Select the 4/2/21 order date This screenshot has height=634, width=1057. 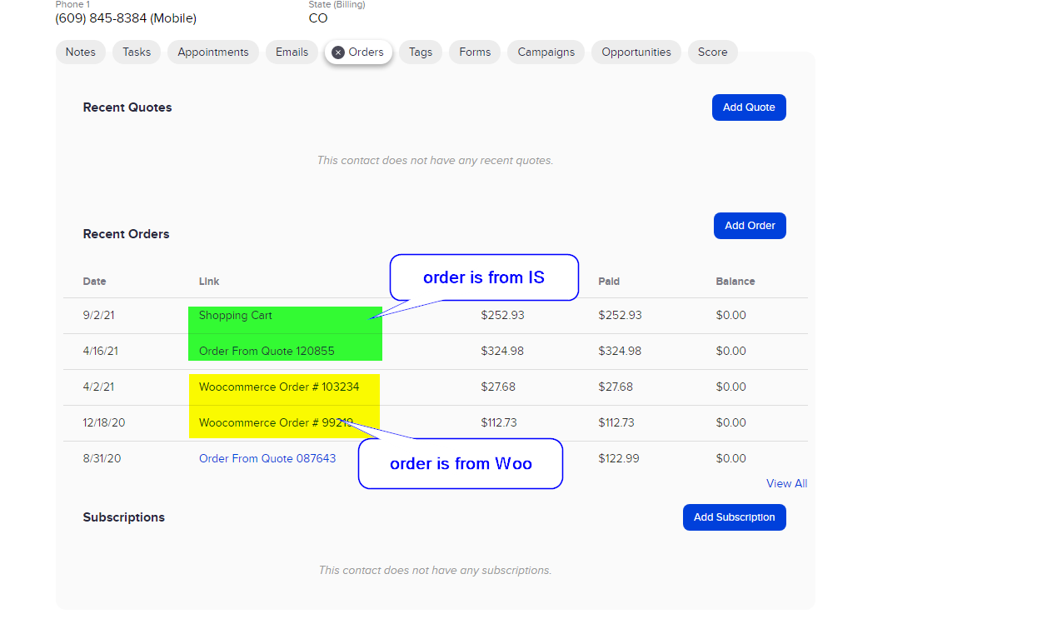[98, 387]
